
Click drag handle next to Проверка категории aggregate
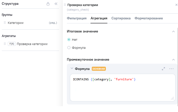coord(5,44)
